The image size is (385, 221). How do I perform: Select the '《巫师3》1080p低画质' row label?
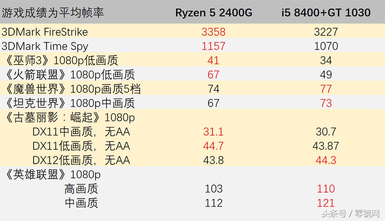click(62, 60)
